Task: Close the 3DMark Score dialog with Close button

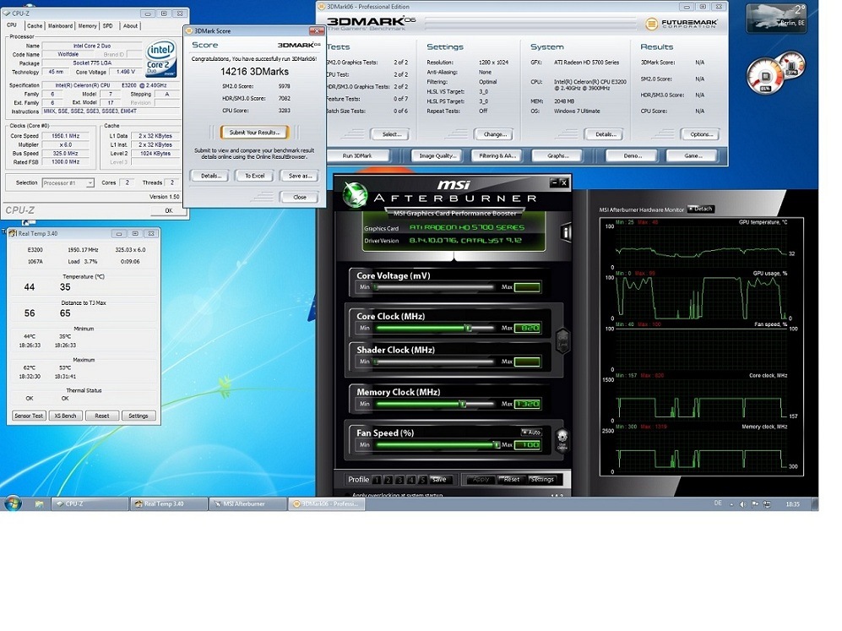Action: (x=300, y=197)
